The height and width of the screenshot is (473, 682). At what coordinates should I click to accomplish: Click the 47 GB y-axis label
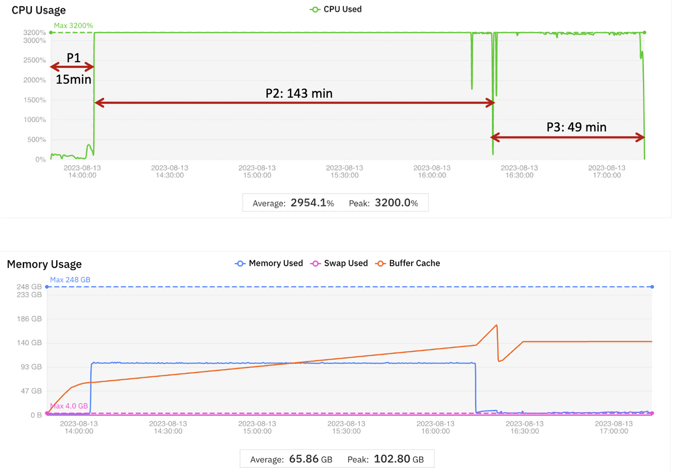coord(31,391)
